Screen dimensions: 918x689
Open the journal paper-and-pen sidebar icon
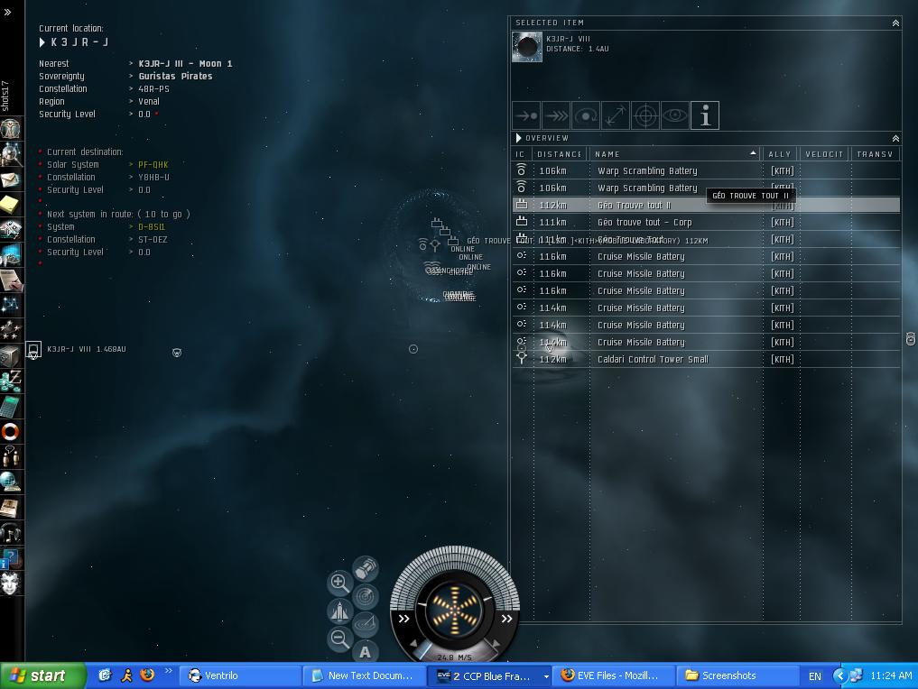[x=11, y=280]
